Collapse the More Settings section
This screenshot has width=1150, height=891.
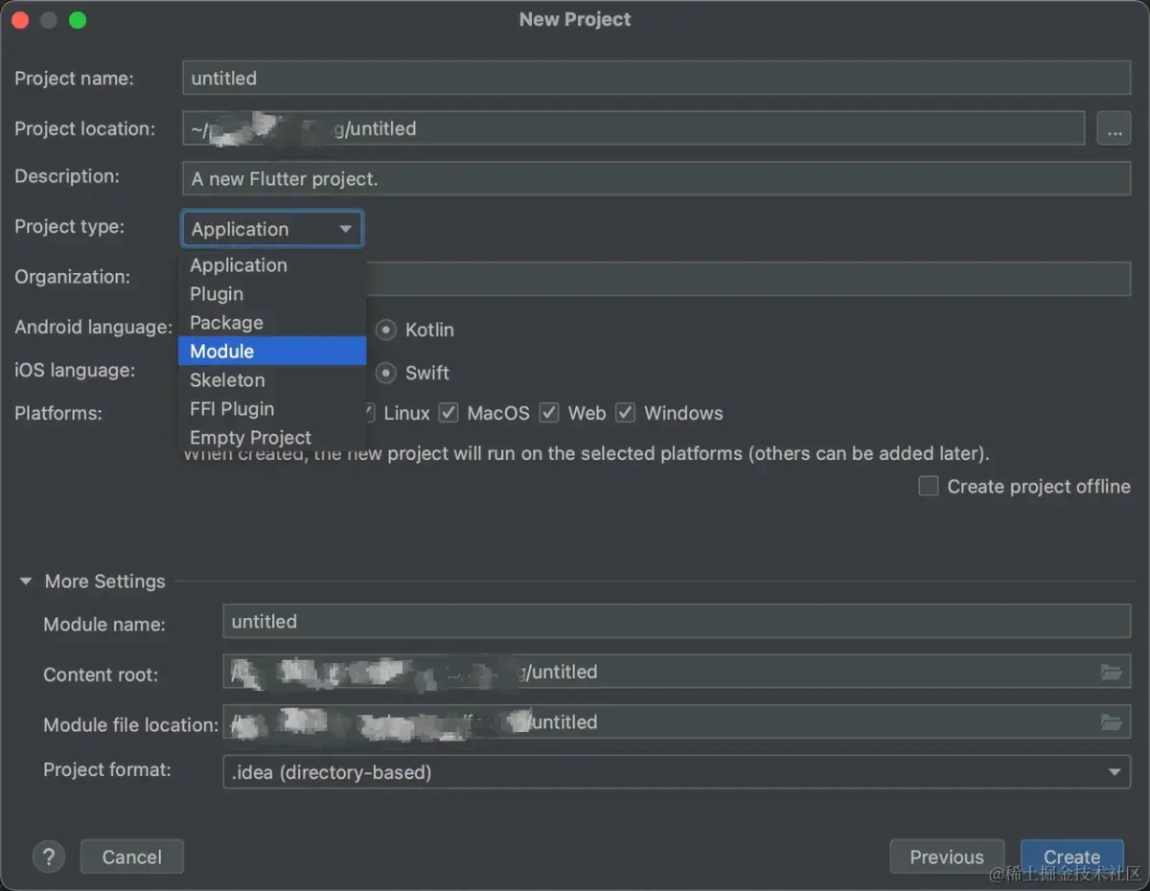tap(26, 582)
